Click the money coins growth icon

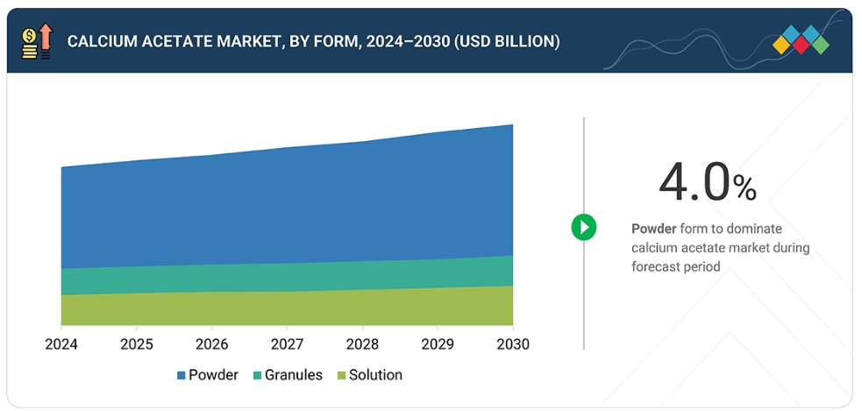[x=36, y=41]
